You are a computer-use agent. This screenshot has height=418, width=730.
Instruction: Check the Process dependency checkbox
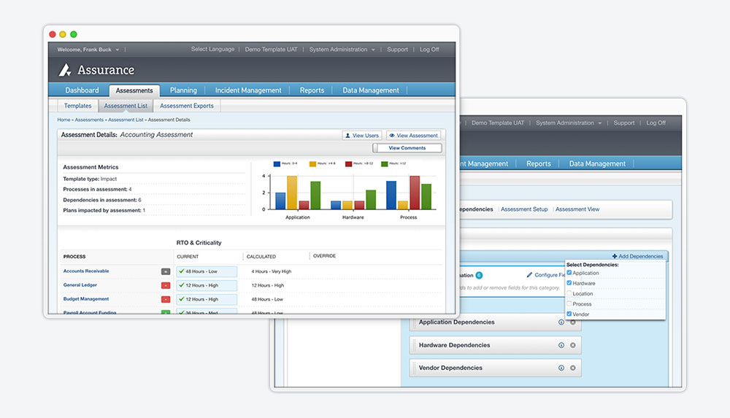[x=569, y=303]
